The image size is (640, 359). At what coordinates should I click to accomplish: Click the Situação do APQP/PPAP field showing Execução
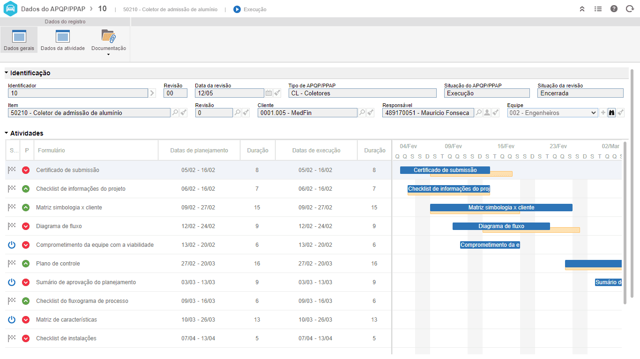tap(486, 93)
